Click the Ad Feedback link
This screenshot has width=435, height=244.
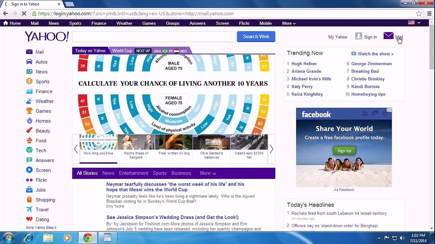coord(344,190)
